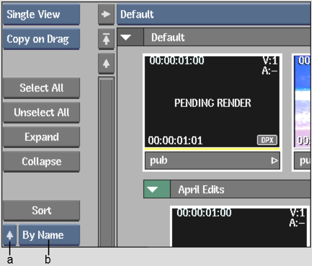Click the Select All button

point(41,88)
